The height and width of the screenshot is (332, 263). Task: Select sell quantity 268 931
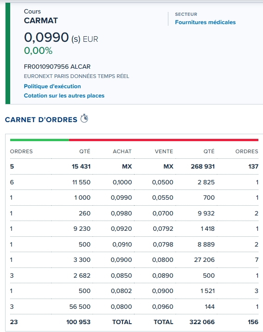point(203,166)
